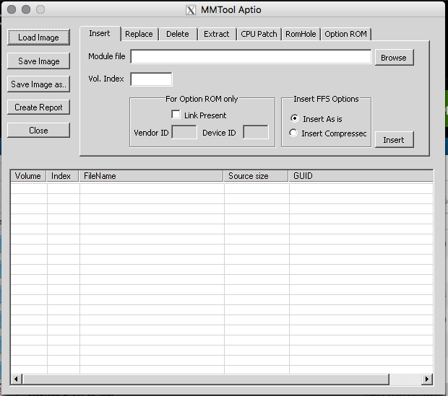448x396 pixels.
Task: Click the right scroll arrow of the table
Action: (x=427, y=379)
